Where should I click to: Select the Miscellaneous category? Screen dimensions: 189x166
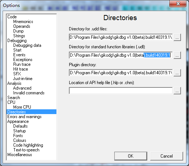coord(20,155)
